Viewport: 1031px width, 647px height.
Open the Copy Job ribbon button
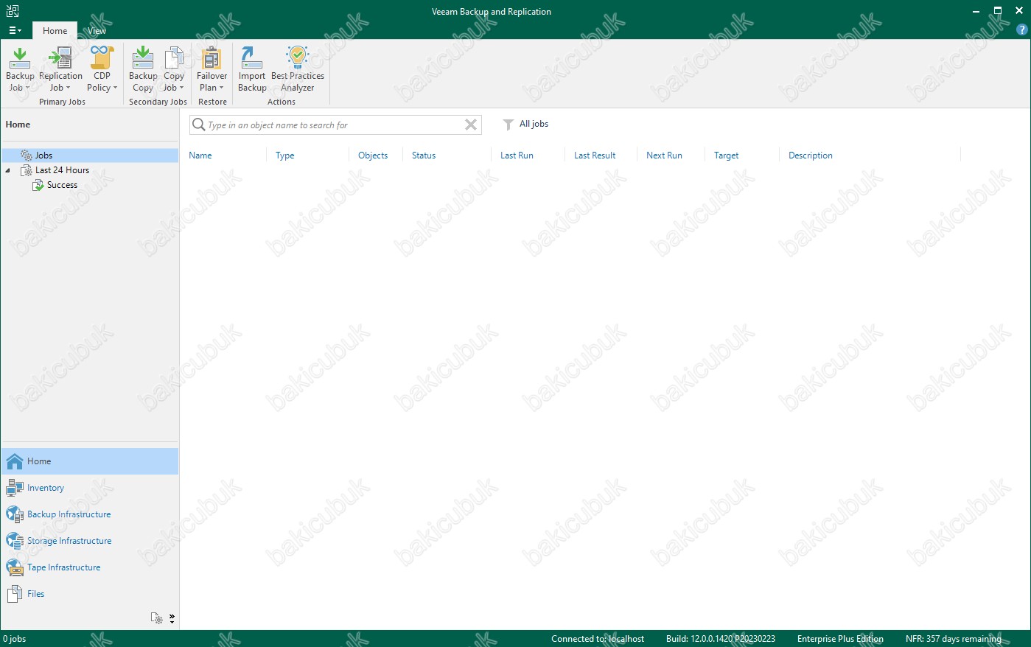pos(174,69)
